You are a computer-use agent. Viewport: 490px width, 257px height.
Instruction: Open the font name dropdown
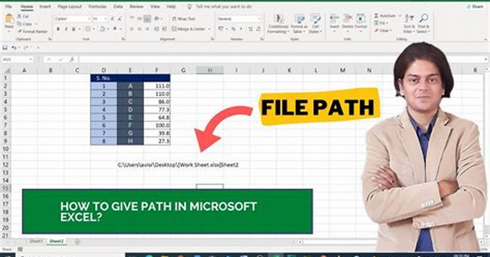[89, 19]
